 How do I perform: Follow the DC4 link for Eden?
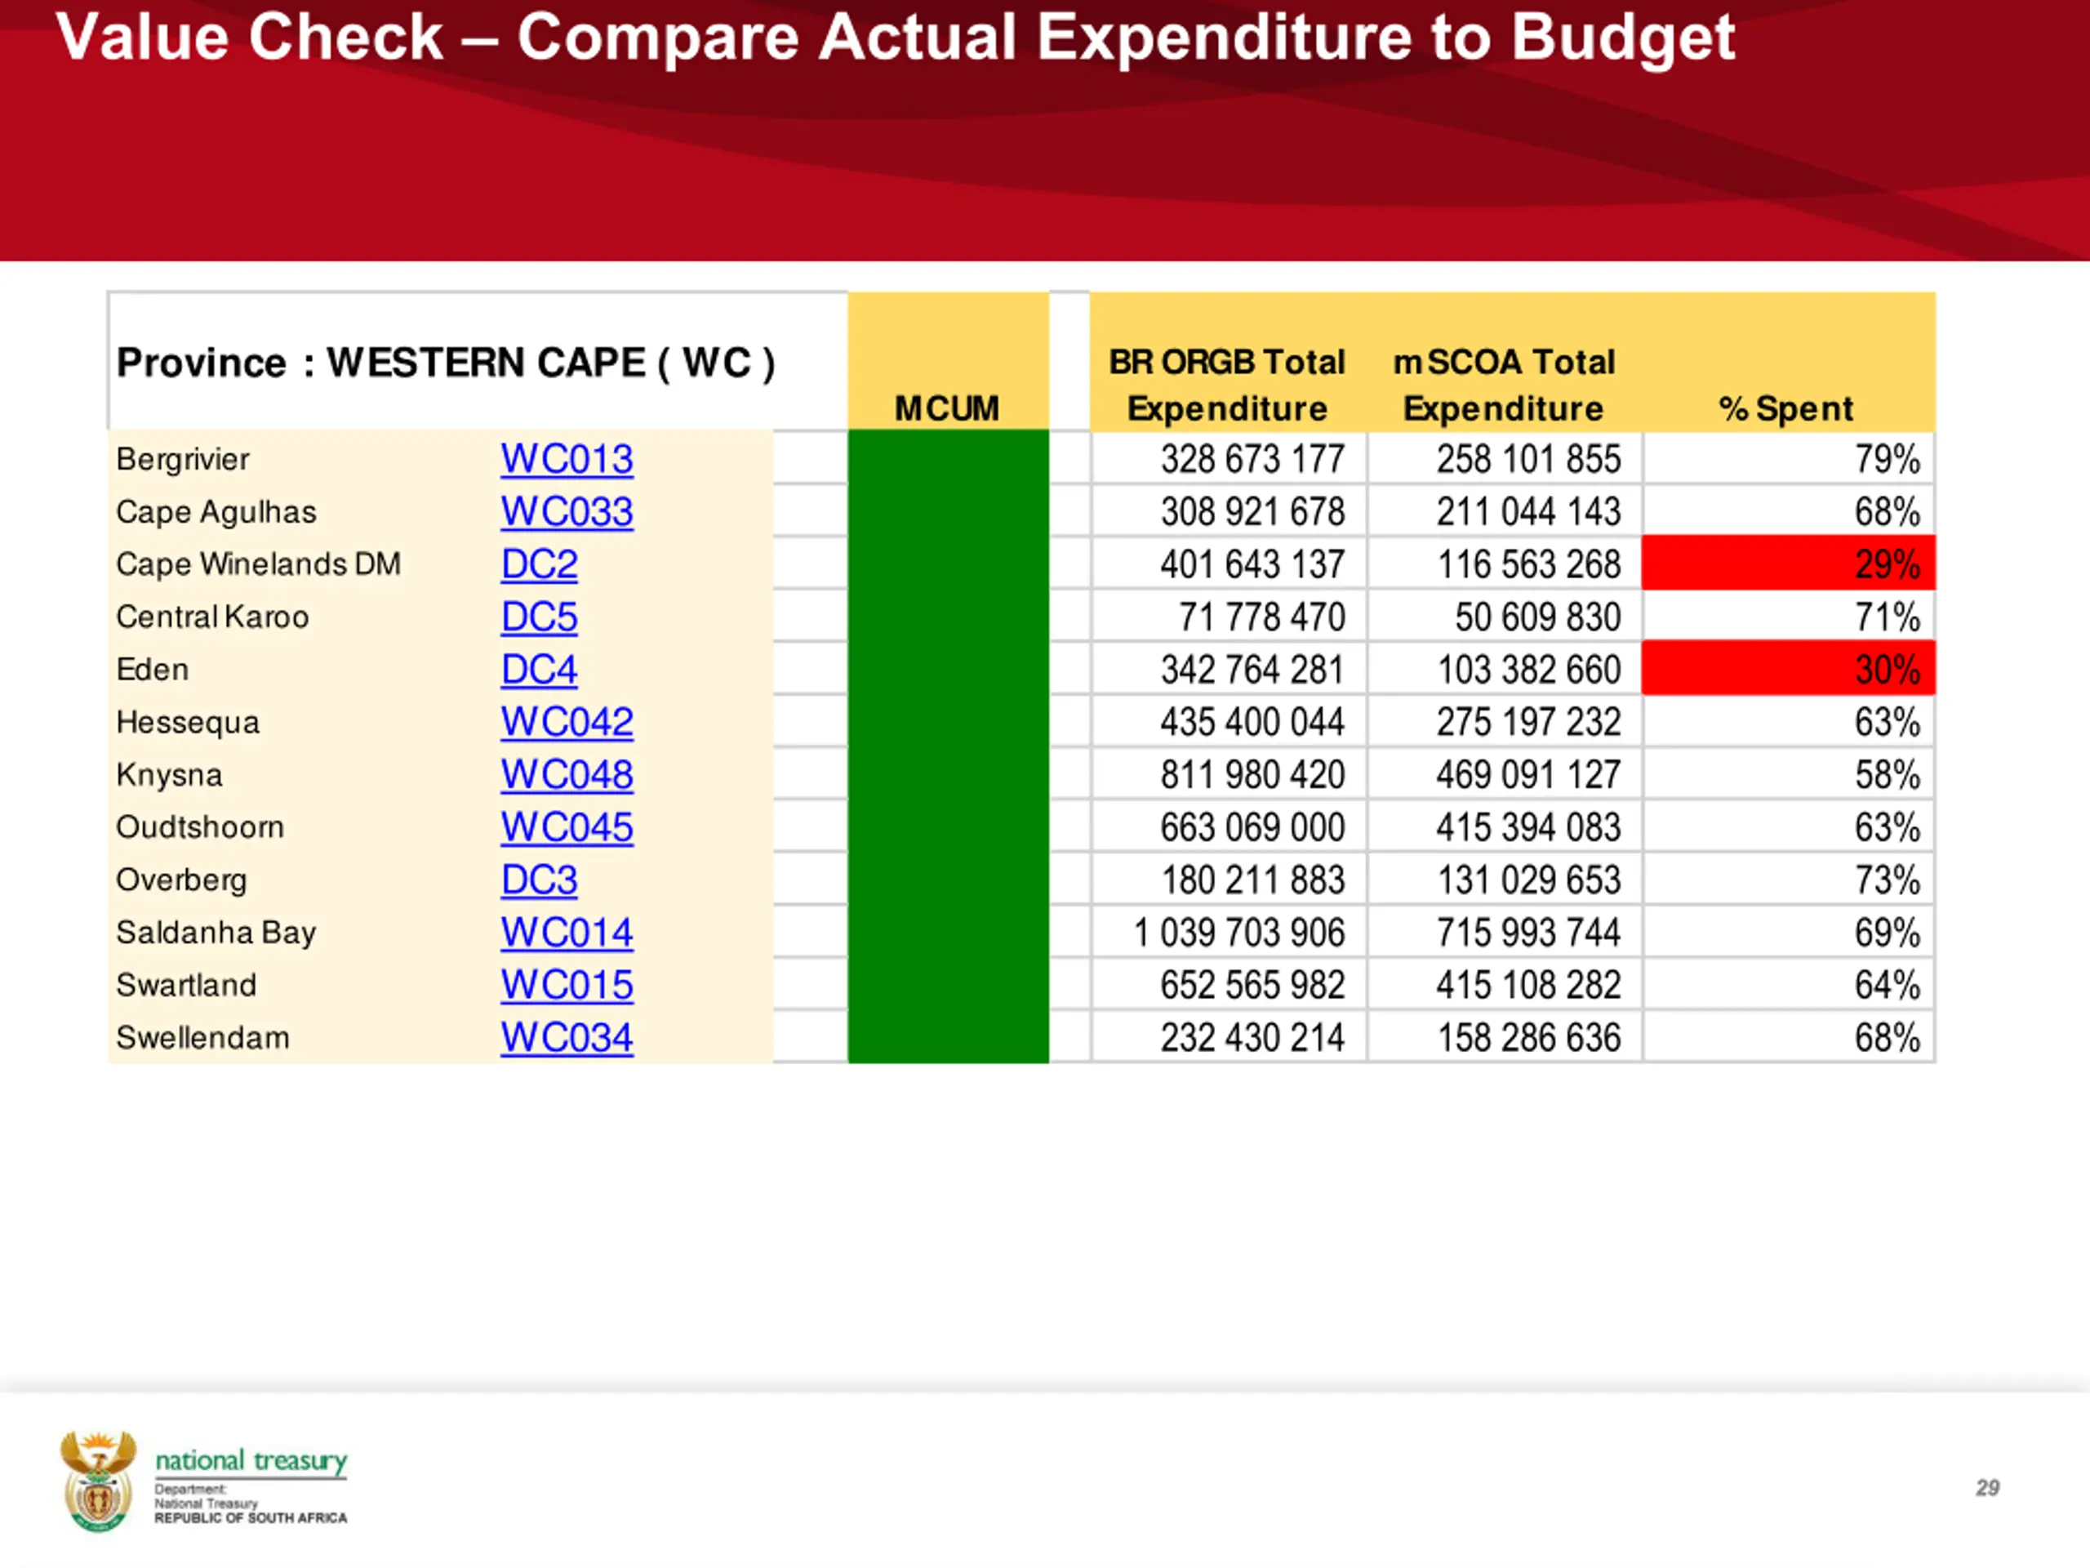[539, 670]
